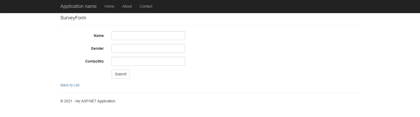Click the bold ContactNo label

coord(94,61)
